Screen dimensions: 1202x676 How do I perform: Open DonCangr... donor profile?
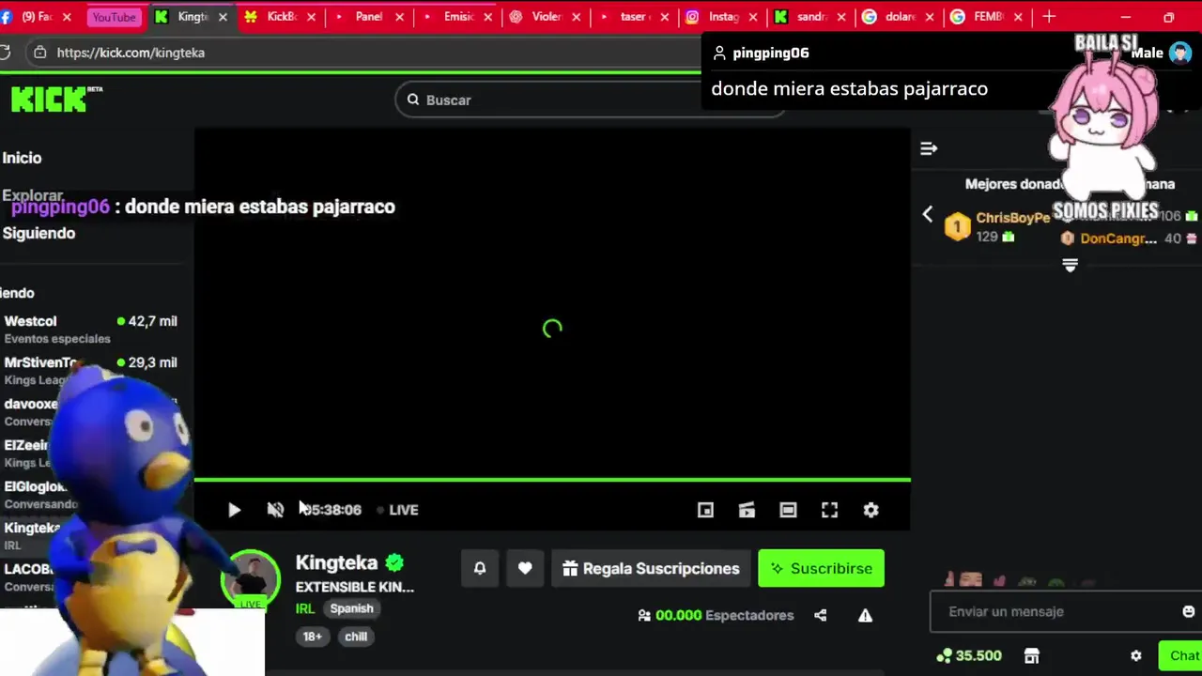[1118, 238]
